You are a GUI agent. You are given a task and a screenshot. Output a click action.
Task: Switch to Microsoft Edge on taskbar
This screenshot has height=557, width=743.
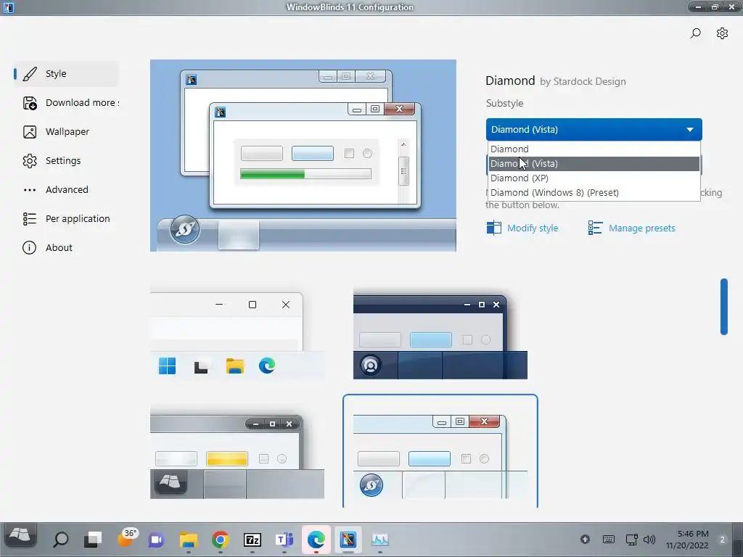pyautogui.click(x=316, y=540)
